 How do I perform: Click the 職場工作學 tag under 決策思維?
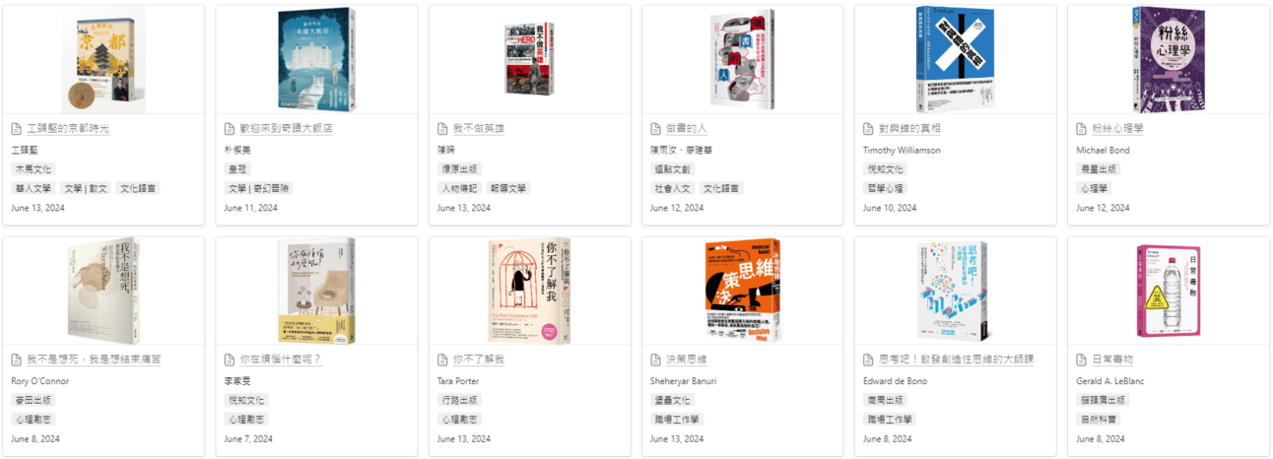[677, 419]
